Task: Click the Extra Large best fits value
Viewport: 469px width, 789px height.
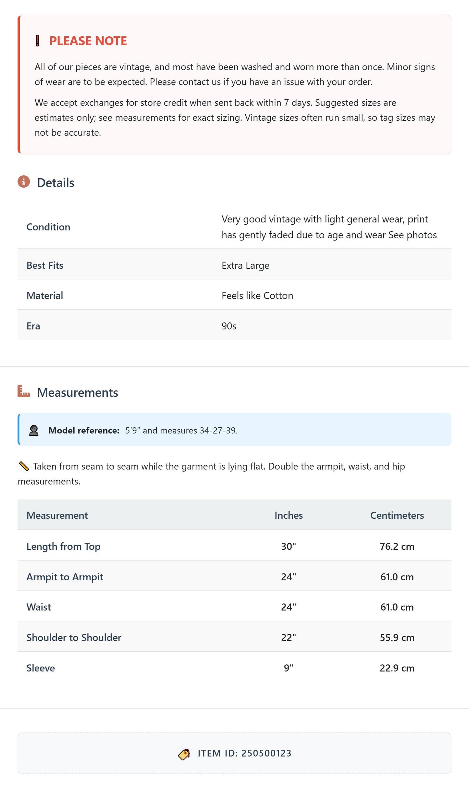Action: coord(245,265)
